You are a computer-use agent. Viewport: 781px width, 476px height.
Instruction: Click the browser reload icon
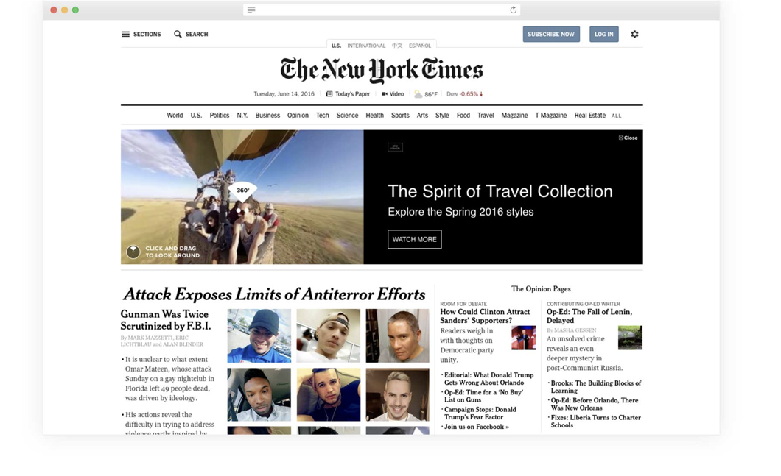tap(513, 10)
